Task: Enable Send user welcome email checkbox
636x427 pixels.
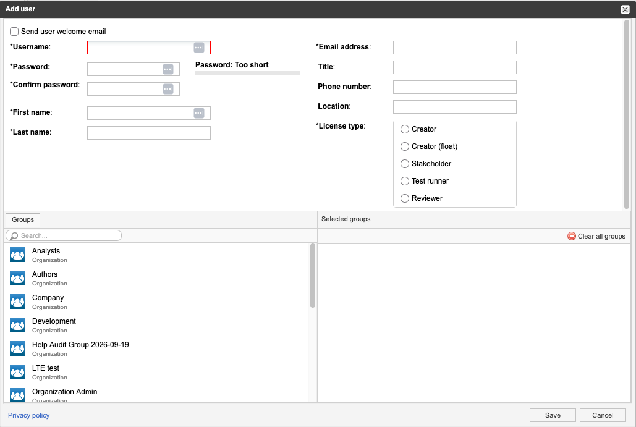Action: click(14, 32)
